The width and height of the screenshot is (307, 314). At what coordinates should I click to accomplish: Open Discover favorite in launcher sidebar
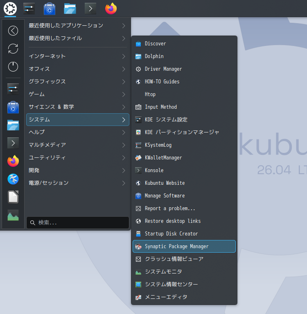tap(13, 107)
